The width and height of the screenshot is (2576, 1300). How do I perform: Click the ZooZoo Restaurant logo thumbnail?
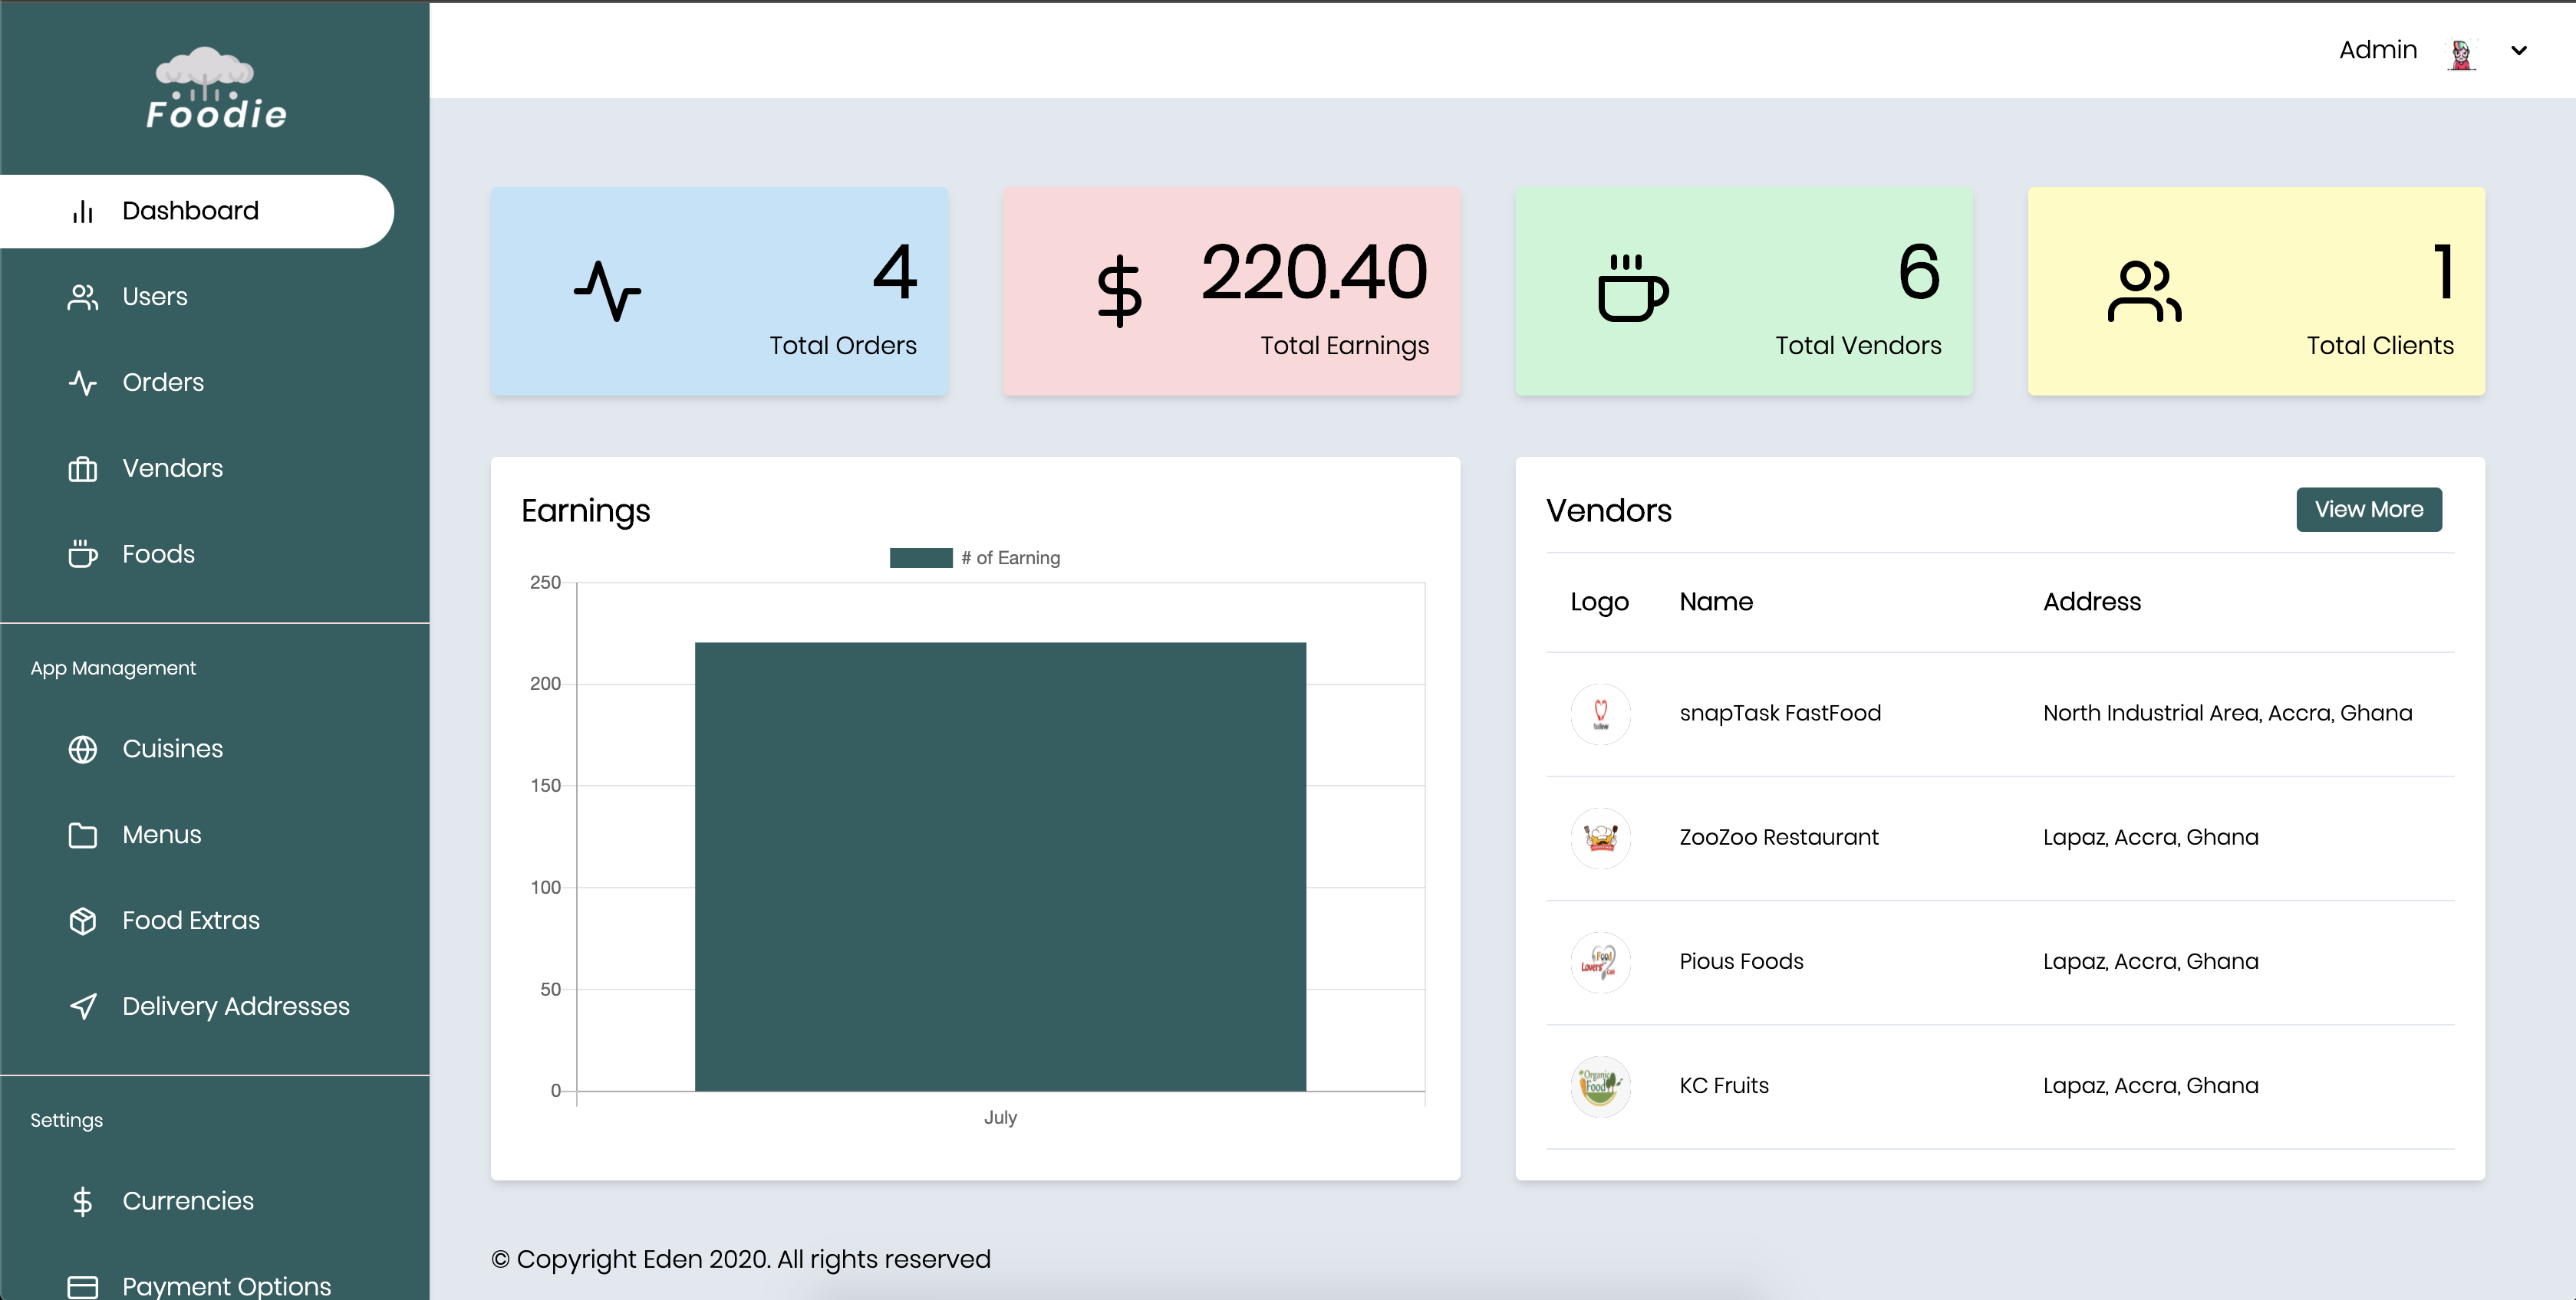[x=1597, y=835]
